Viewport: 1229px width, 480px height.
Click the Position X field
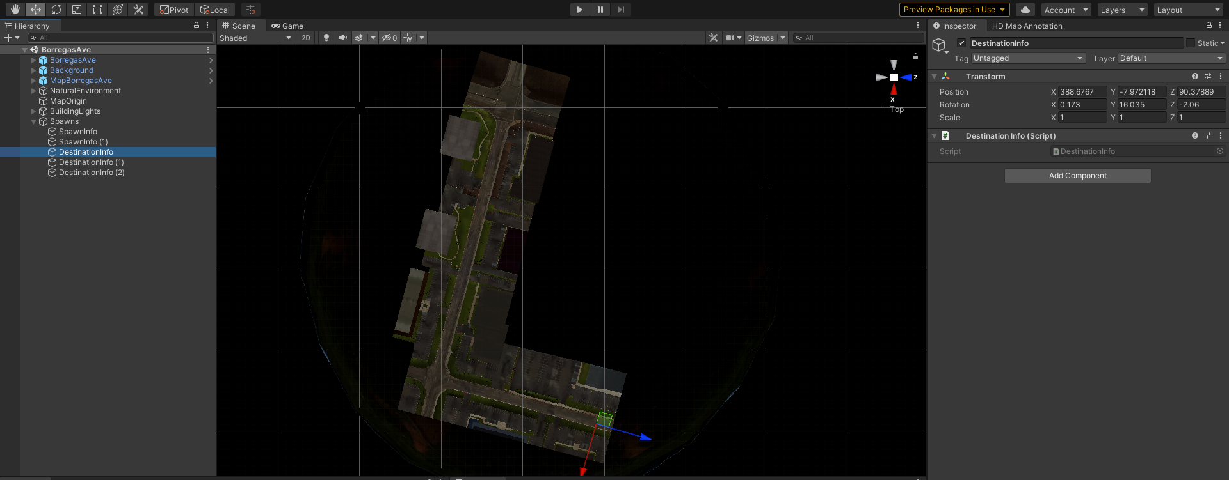pos(1082,92)
